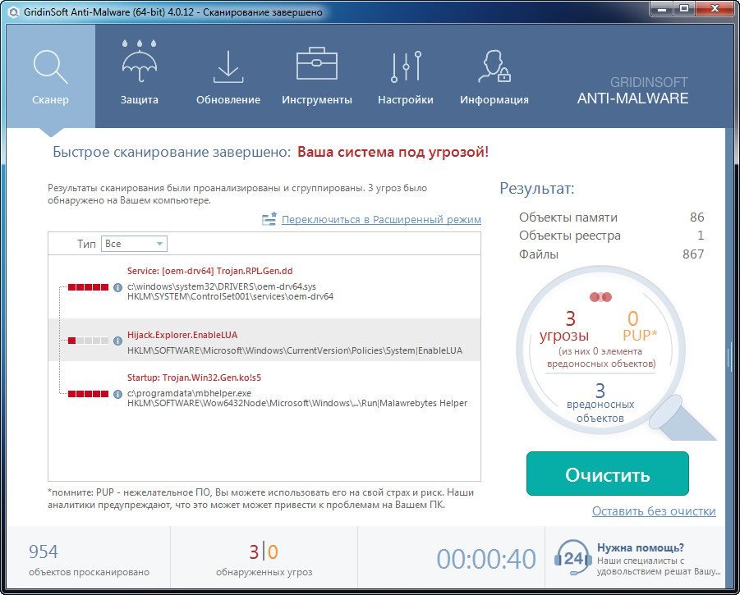740x595 pixels.
Task: Open the Инструменты toolbox section
Action: 316,77
